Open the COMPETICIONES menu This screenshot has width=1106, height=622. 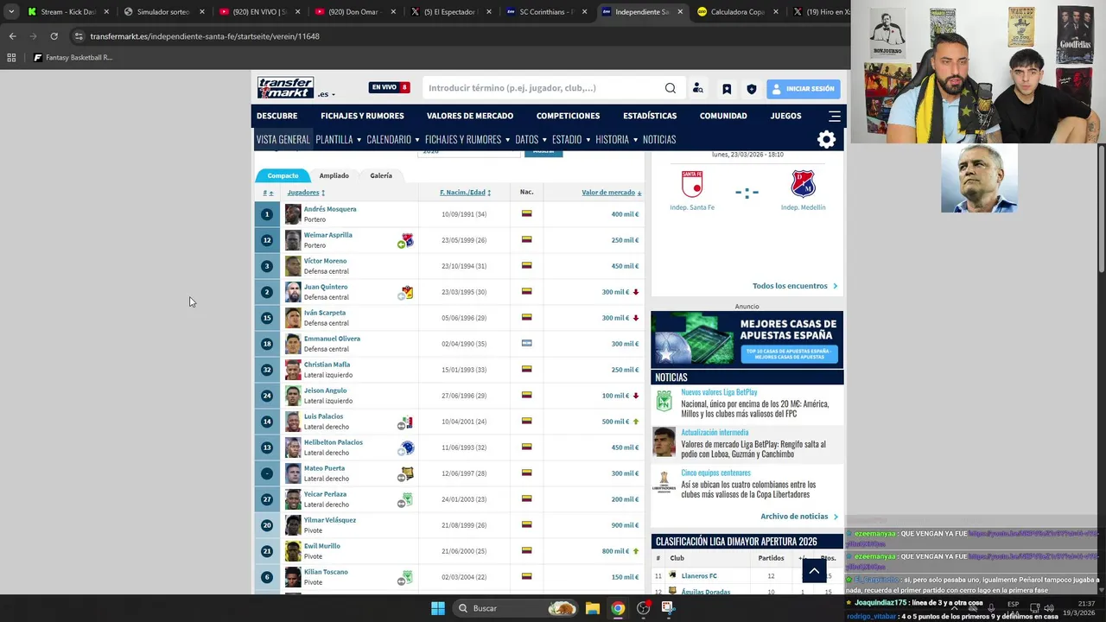[568, 116]
